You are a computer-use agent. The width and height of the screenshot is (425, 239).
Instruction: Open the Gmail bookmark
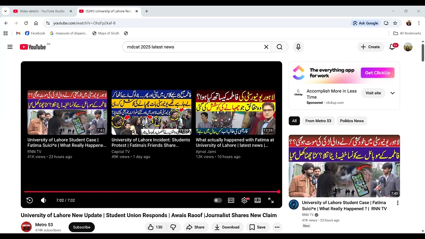click(x=18, y=33)
